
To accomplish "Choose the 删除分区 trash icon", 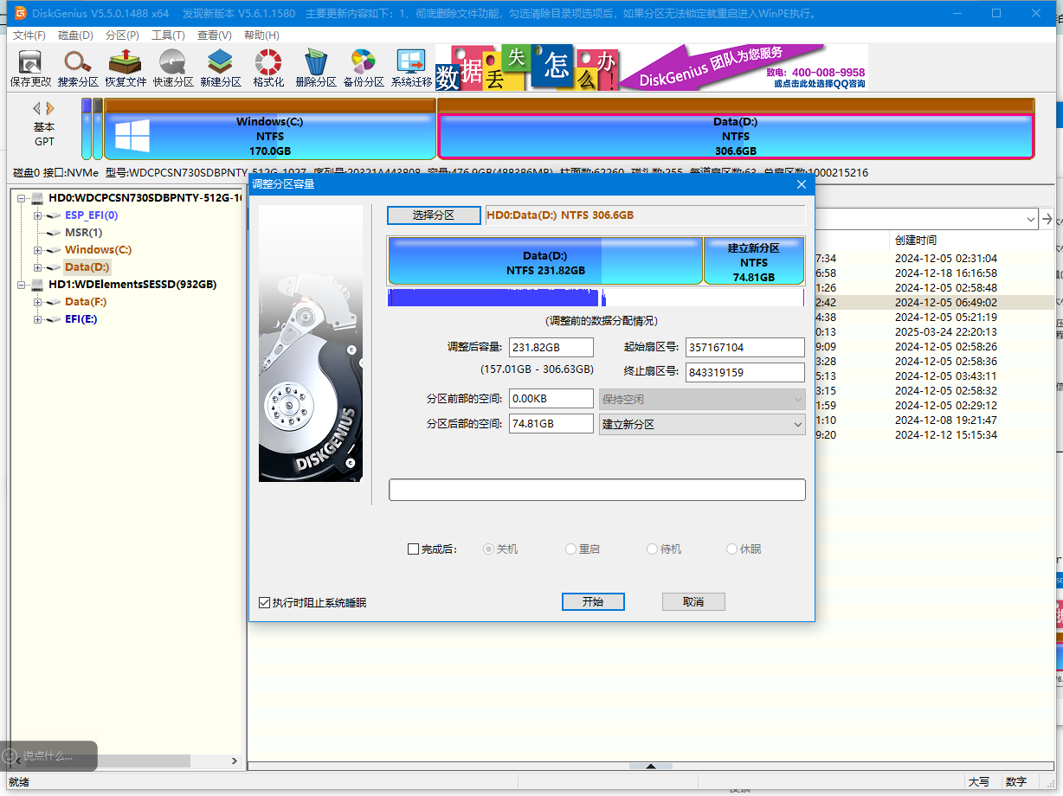I will [x=316, y=68].
